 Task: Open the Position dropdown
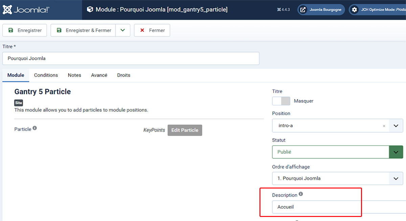point(396,126)
